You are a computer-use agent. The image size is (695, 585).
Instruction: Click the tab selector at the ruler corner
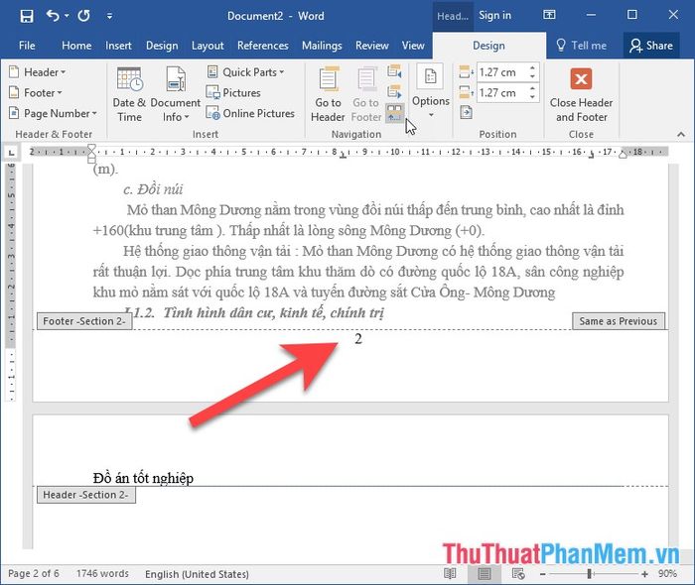(11, 153)
